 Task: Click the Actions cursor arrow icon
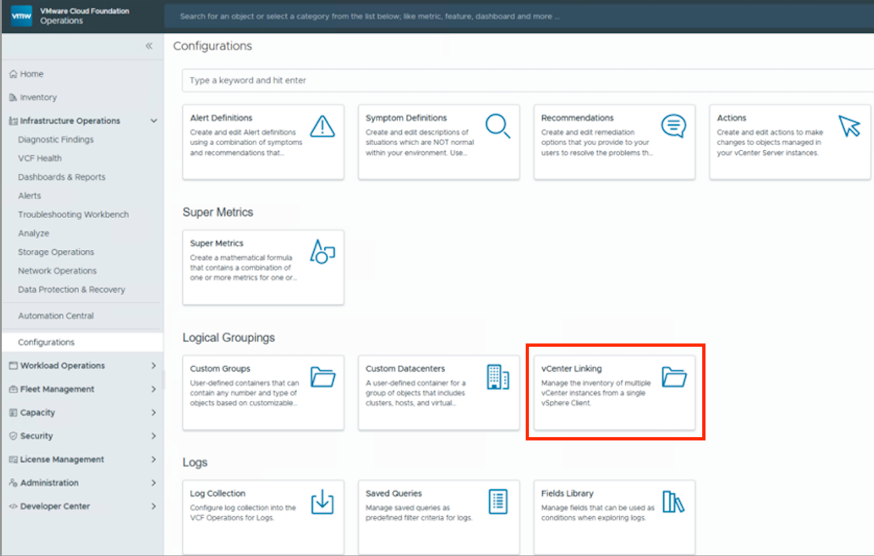tap(850, 126)
